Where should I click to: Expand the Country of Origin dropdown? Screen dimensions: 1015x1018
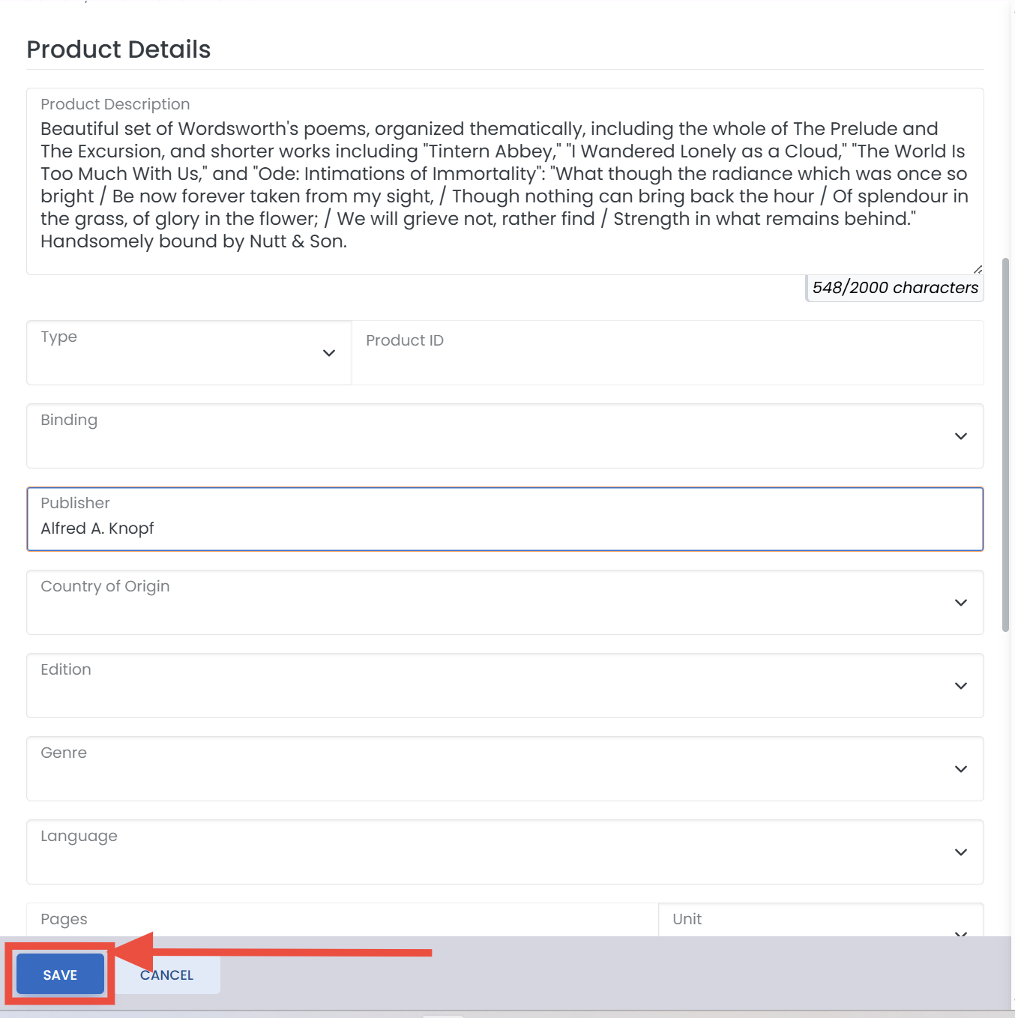(505, 603)
